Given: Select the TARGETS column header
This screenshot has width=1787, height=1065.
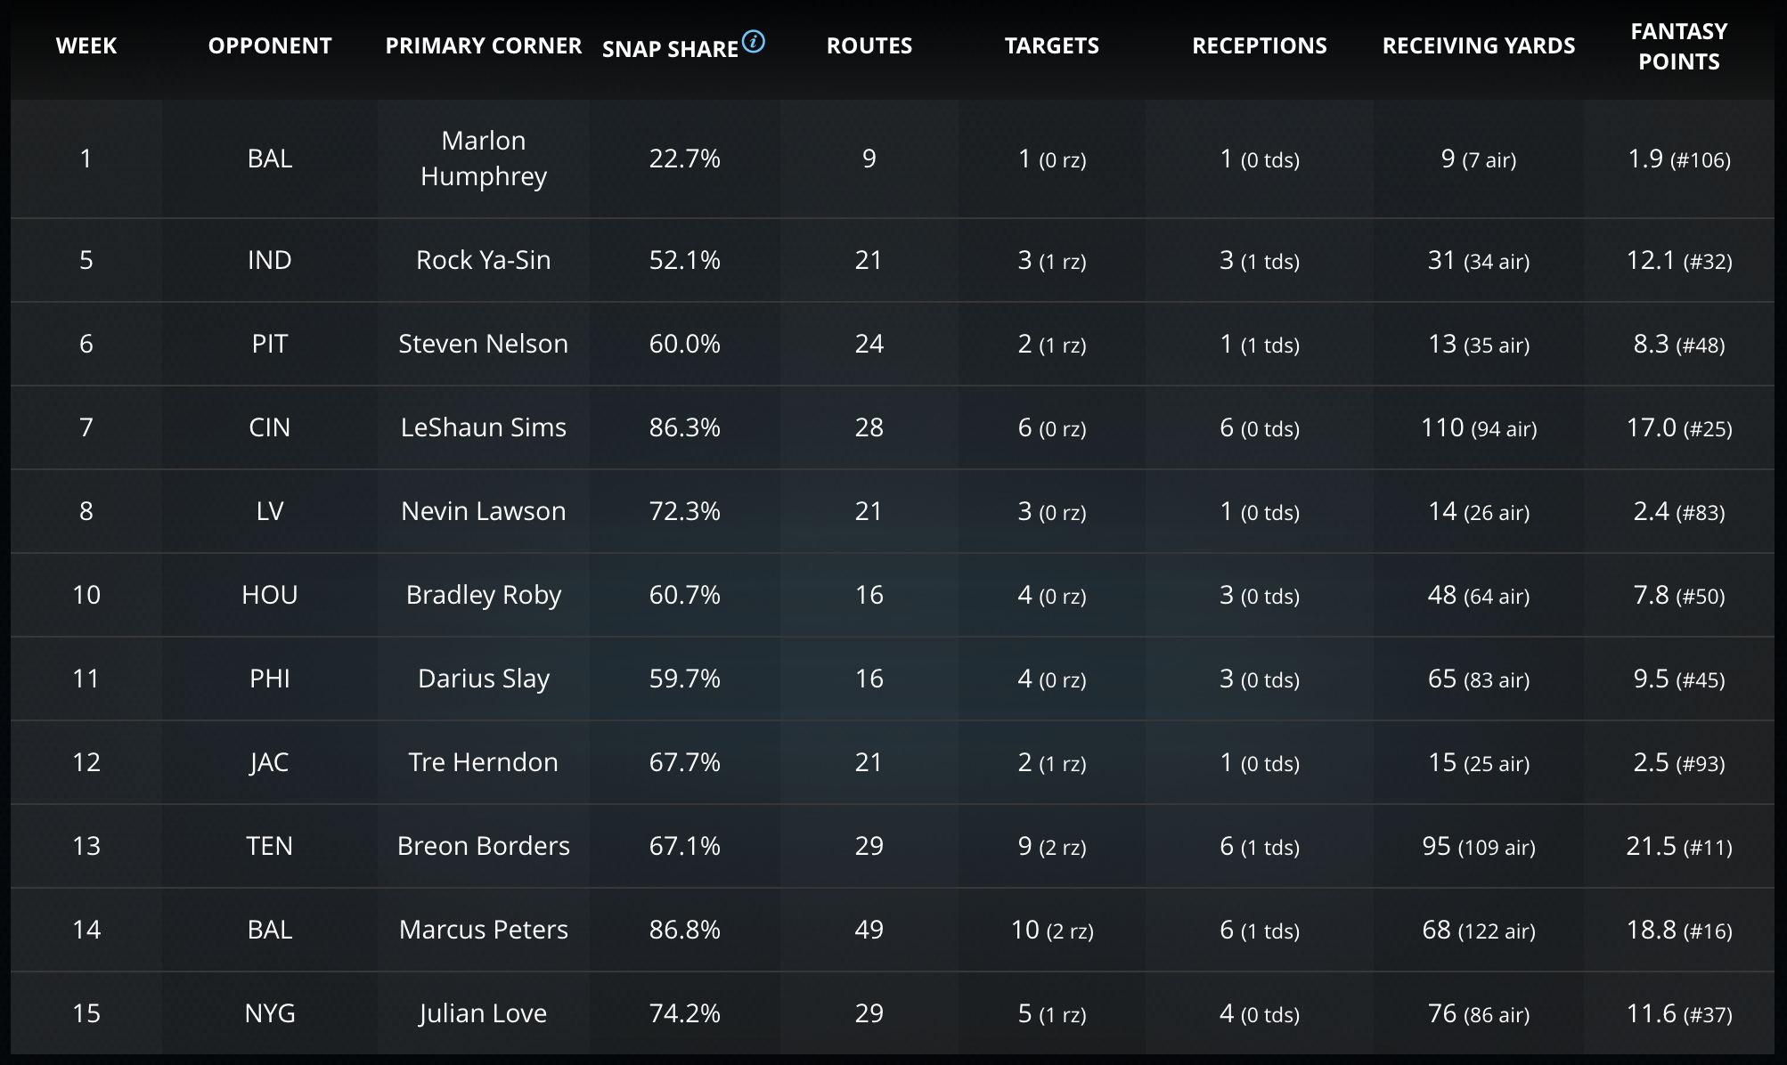Looking at the screenshot, I should tap(1052, 45).
